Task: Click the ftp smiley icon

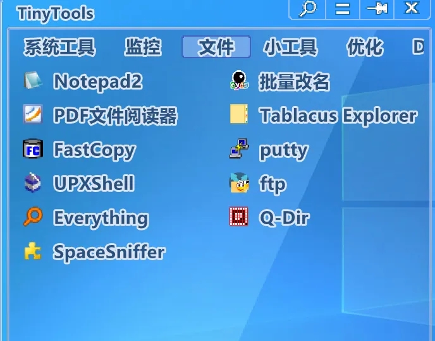Action: pos(239,182)
